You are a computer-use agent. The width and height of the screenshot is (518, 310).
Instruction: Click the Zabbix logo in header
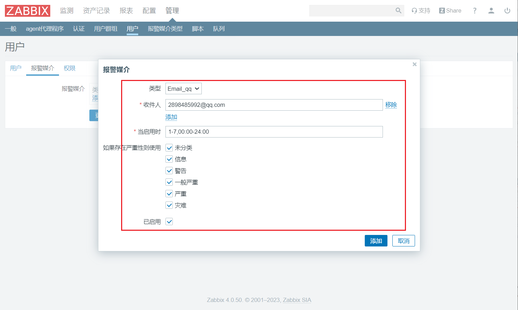[28, 11]
